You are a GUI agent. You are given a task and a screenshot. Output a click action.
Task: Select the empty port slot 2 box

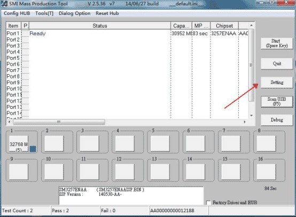coord(54,143)
